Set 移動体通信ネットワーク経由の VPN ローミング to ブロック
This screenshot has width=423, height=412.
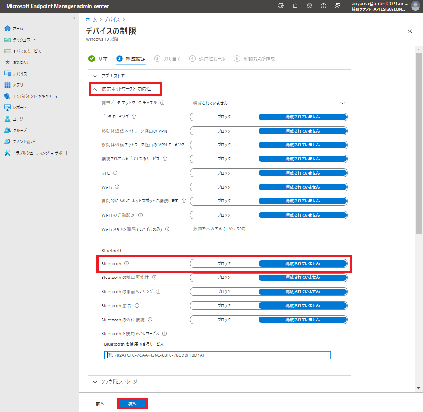point(224,145)
